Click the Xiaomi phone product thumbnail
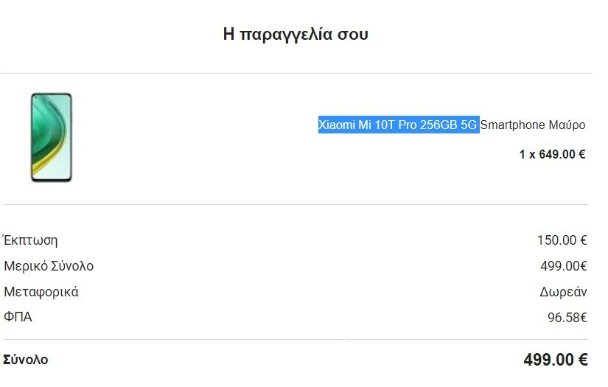The height and width of the screenshot is (387, 608). 51,137
